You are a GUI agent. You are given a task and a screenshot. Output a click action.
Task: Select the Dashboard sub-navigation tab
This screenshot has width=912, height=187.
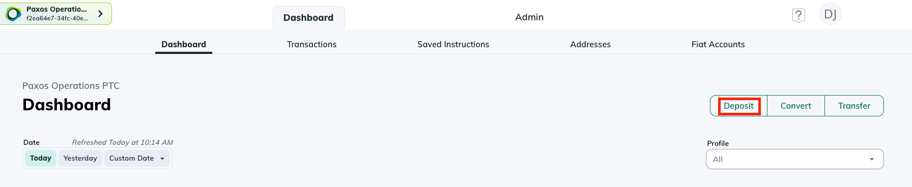(x=184, y=44)
